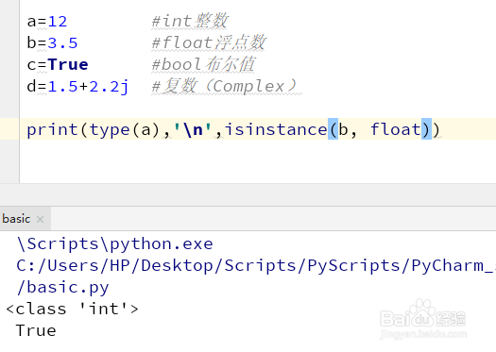Click the float argument in isinstance
The height and width of the screenshot is (352, 496).
pos(396,129)
